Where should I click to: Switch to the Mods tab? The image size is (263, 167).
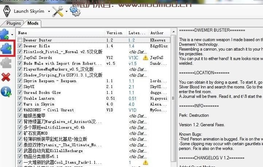pos(33,23)
